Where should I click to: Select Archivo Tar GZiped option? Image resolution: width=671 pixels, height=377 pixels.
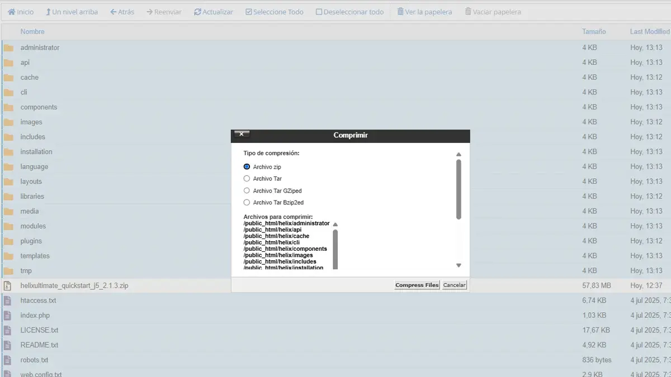click(247, 190)
